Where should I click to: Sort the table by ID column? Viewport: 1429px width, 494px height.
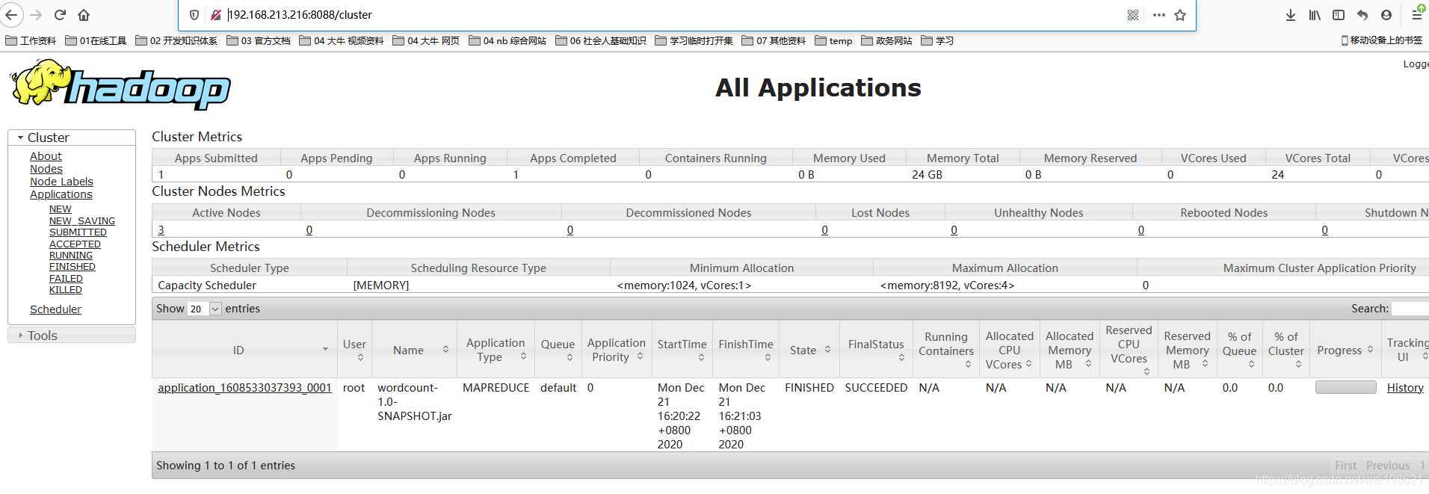pos(244,350)
